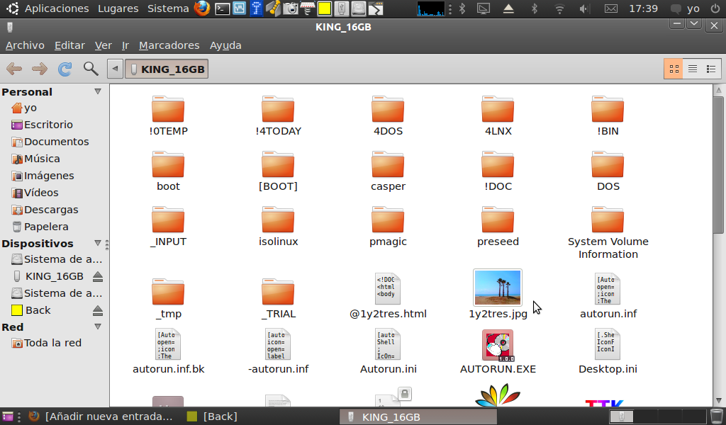Eject the KING_16GB device
Screen dimensions: 726x425
[98, 276]
